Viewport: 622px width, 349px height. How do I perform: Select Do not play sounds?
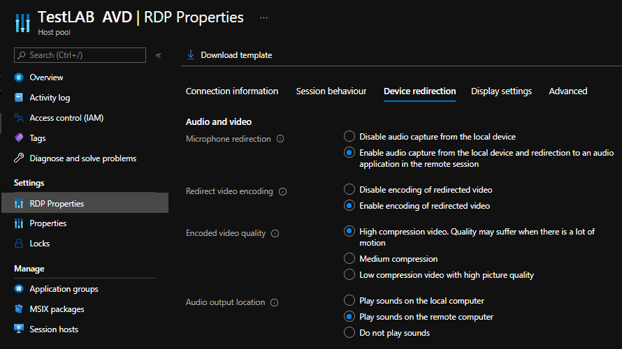[349, 332]
